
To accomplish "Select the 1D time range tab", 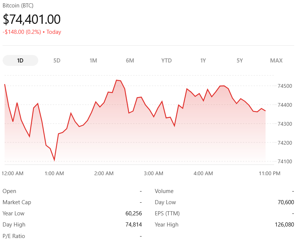I will coord(20,60).
